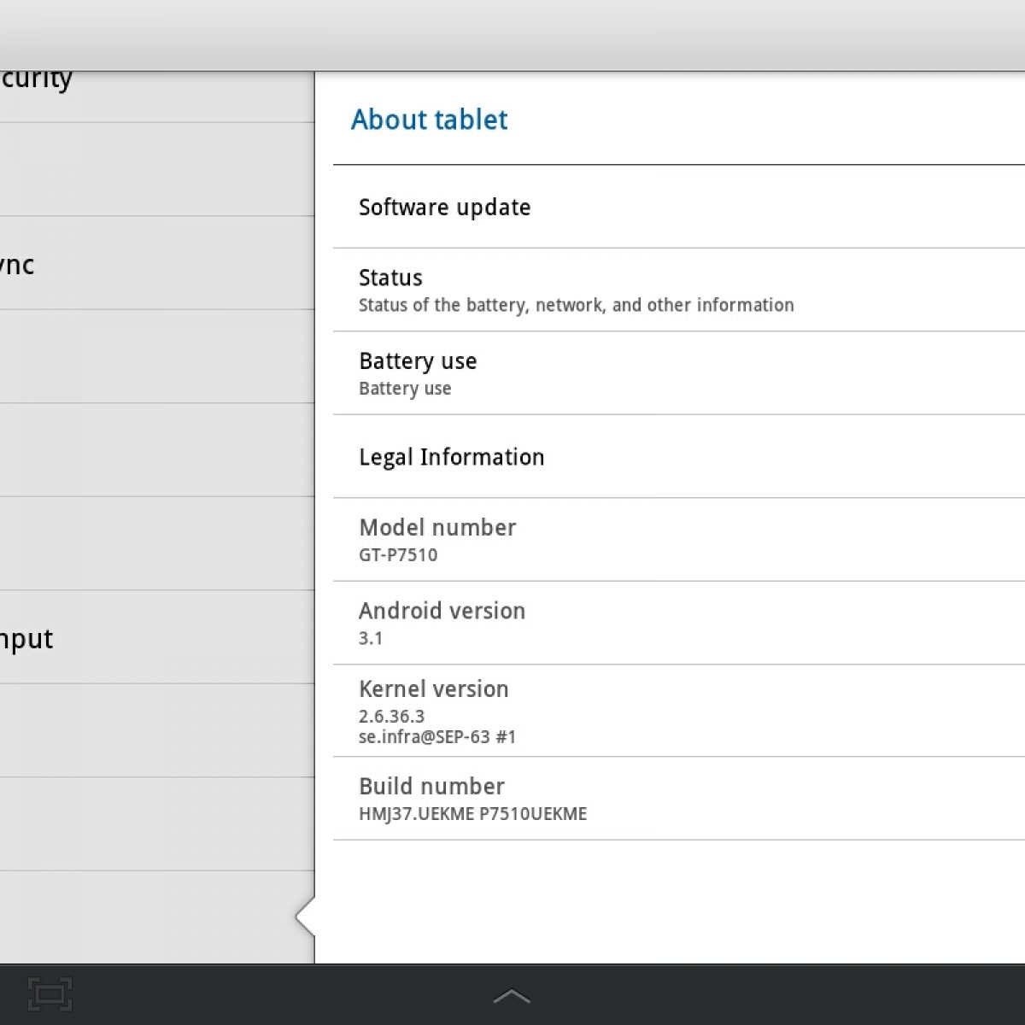Click the About tablet header title
The image size is (1025, 1025).
[430, 120]
